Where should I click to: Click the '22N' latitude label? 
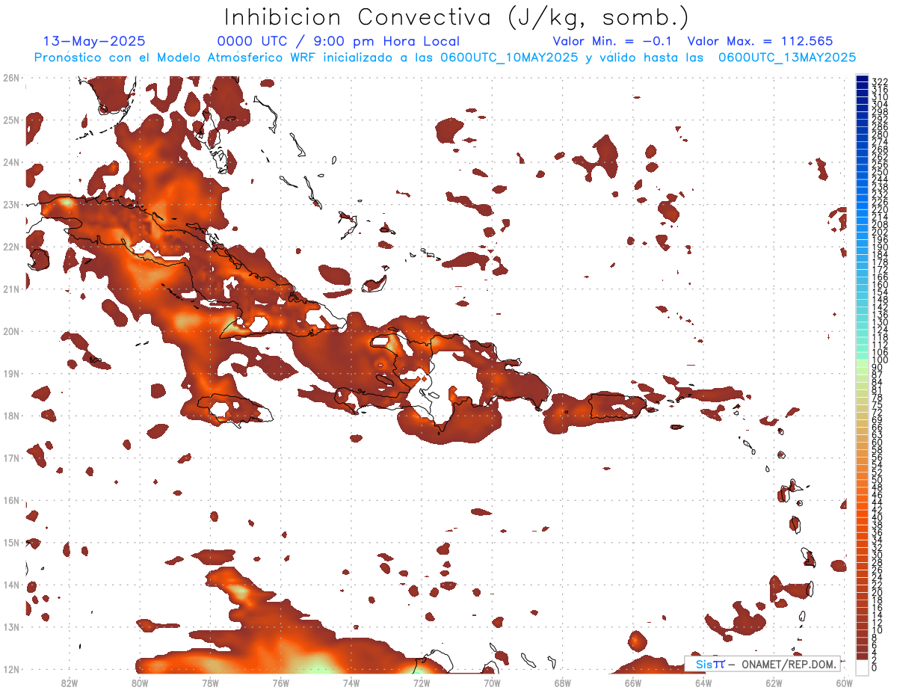pos(10,247)
